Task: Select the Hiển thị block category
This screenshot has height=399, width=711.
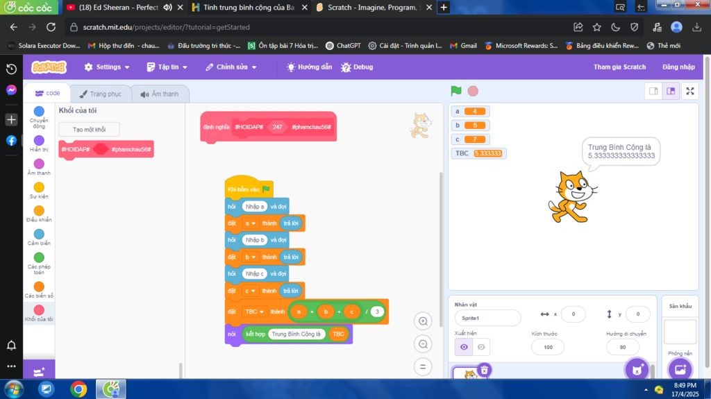Action: (x=39, y=143)
